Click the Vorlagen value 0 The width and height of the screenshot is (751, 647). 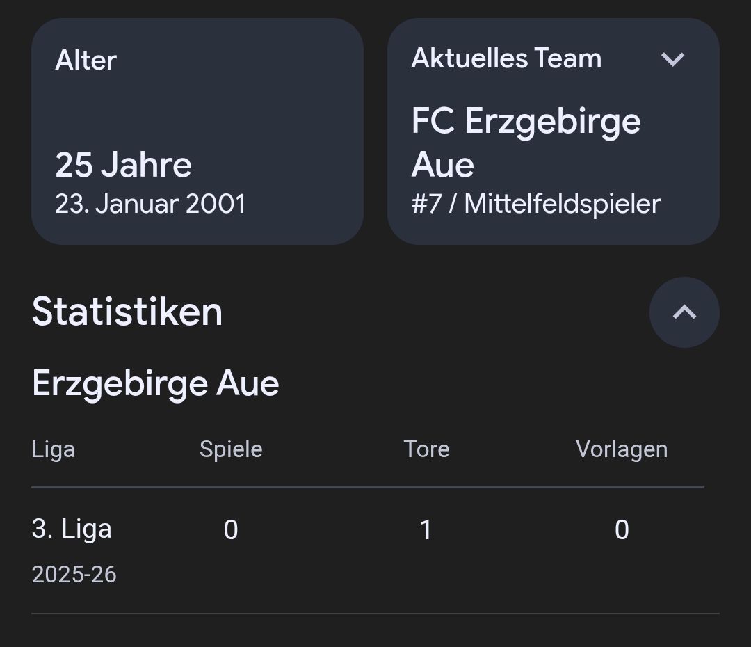[x=622, y=530]
